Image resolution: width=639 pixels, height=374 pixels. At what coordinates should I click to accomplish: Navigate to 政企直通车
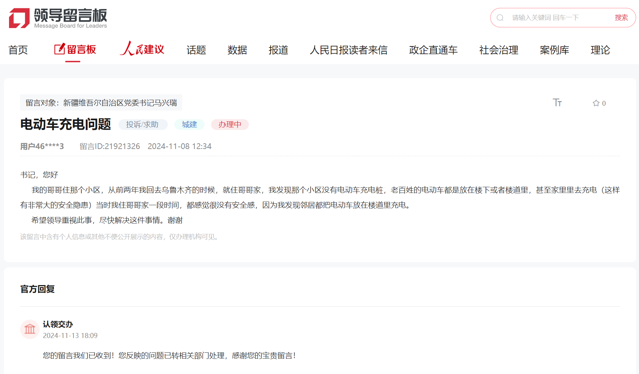tap(433, 50)
